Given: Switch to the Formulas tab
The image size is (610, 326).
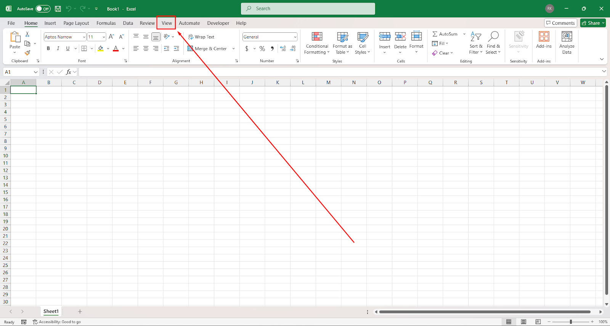Looking at the screenshot, I should tap(106, 23).
